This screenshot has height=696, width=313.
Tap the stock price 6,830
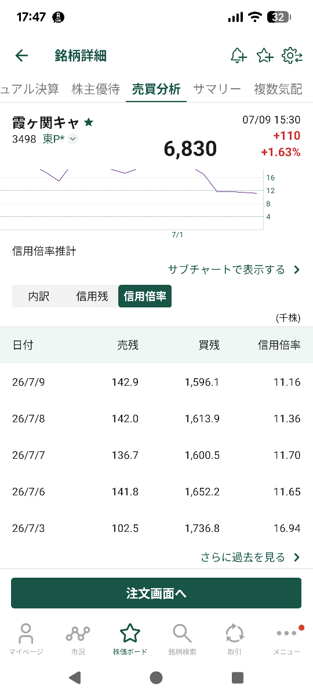click(x=190, y=149)
